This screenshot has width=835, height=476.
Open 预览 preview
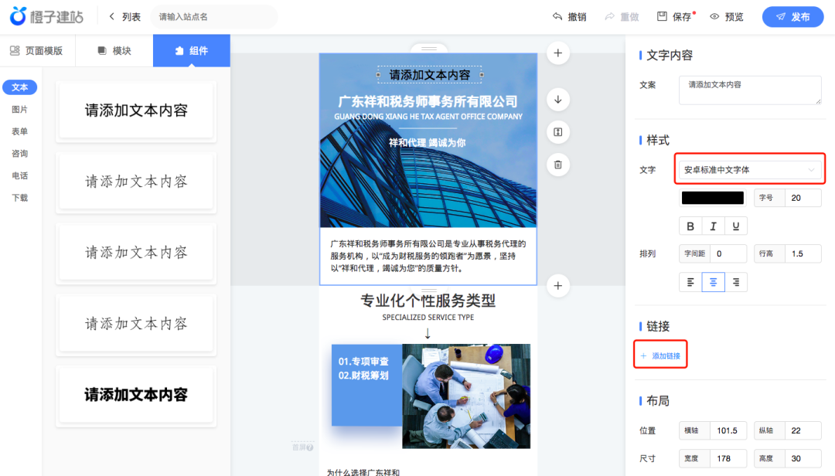point(727,17)
